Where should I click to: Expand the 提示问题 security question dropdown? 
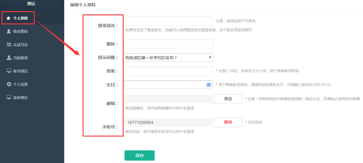click(x=169, y=57)
